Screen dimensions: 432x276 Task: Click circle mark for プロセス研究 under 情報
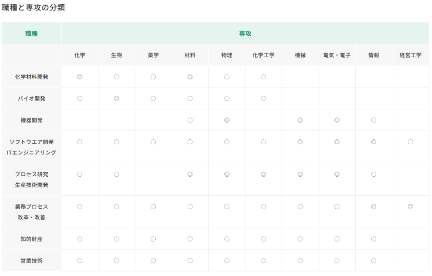374,174
